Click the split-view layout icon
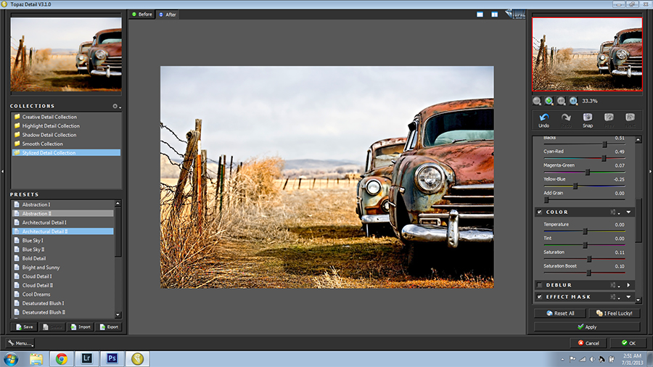The image size is (653, 367). pos(494,14)
